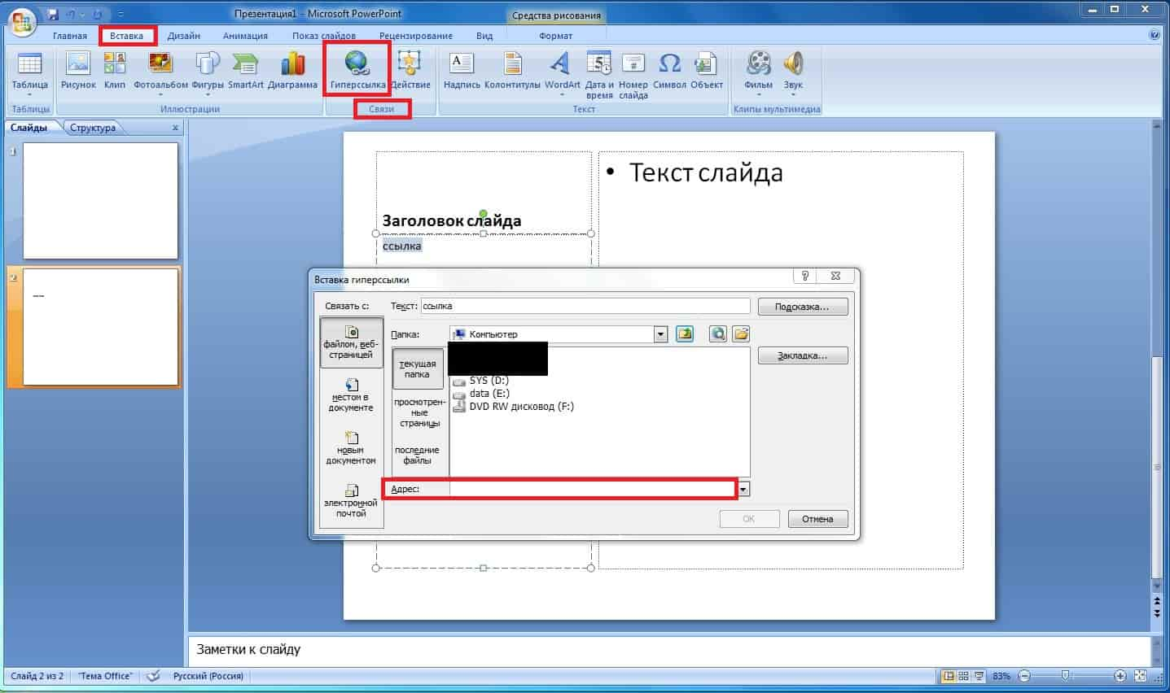Click the PowerPoint help icon on ribbon
Viewport: 1170px width, 693px height.
(1155, 35)
